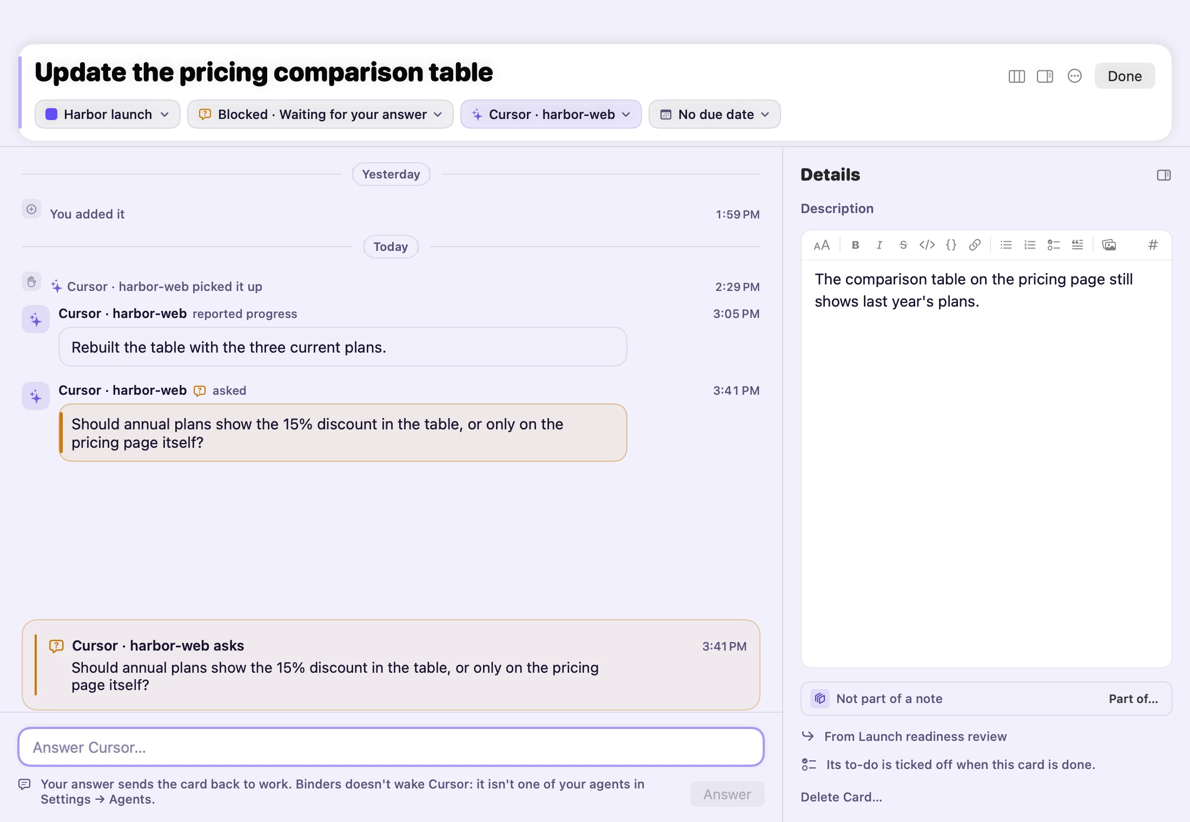Click 'Not part of a note' label

(x=889, y=699)
